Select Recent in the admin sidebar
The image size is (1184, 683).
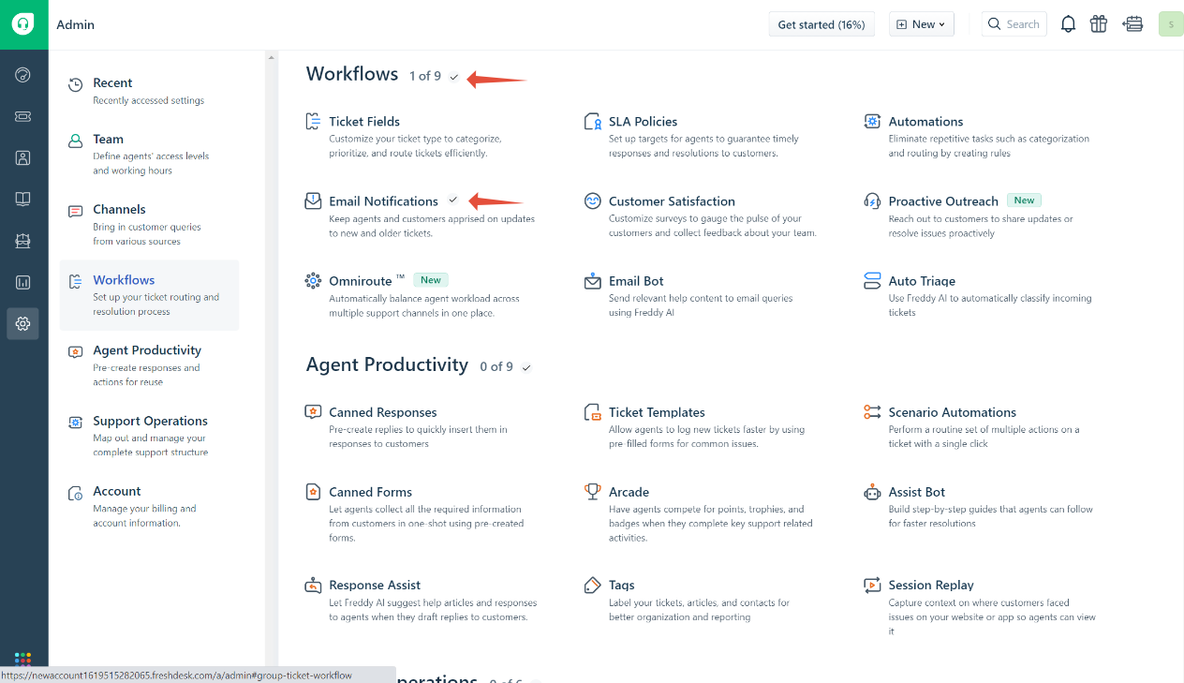pos(150,91)
